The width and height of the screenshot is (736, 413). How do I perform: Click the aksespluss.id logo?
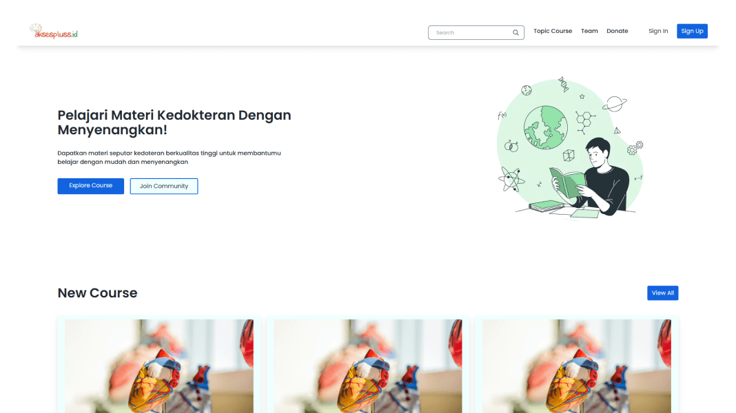coord(54,32)
